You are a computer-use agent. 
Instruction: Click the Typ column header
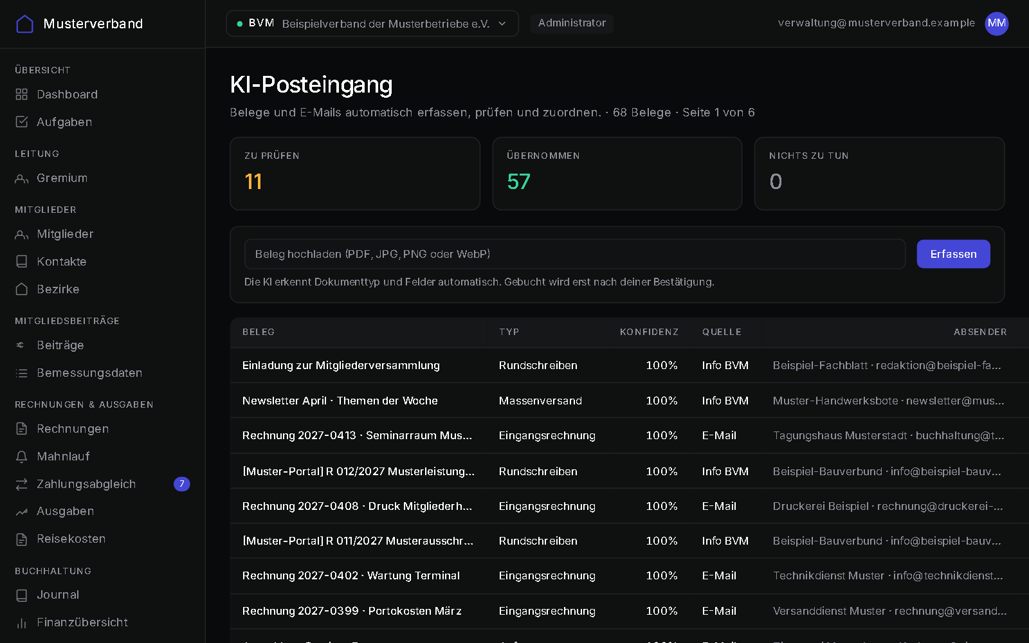(x=509, y=332)
